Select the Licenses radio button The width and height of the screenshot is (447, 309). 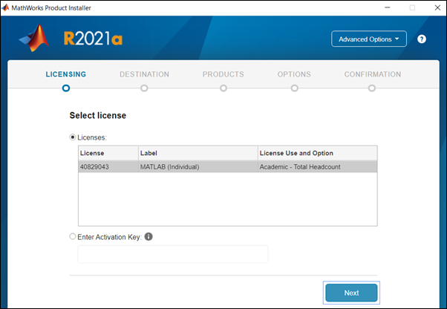[x=73, y=137]
